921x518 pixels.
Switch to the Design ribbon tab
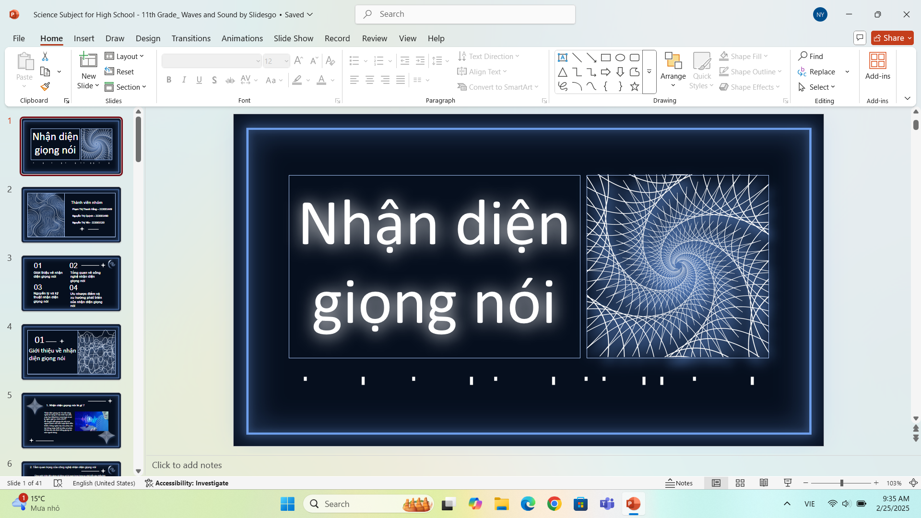click(x=148, y=38)
